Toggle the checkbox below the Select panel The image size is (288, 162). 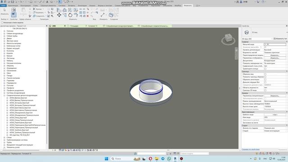click(x=2, y=22)
